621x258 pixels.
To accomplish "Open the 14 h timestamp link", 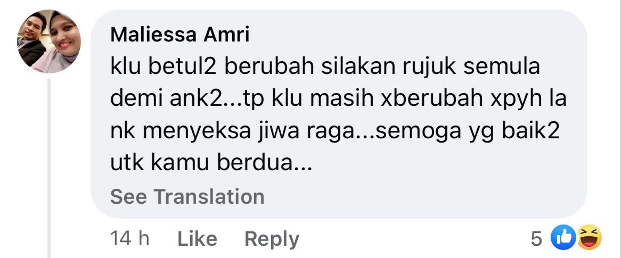I will tap(129, 239).
